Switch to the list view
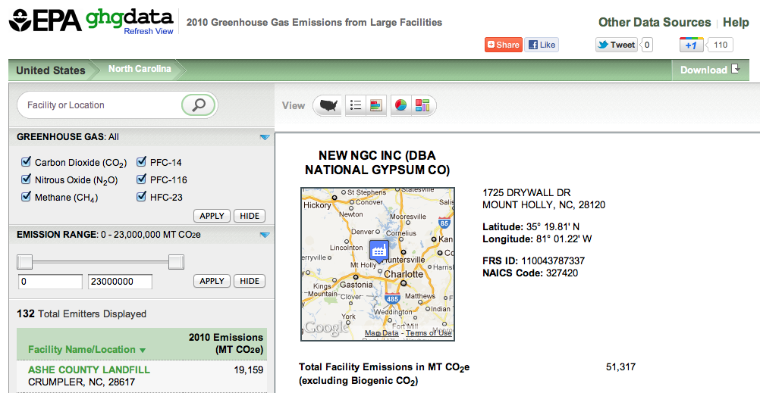This screenshot has width=760, height=393. coord(356,105)
